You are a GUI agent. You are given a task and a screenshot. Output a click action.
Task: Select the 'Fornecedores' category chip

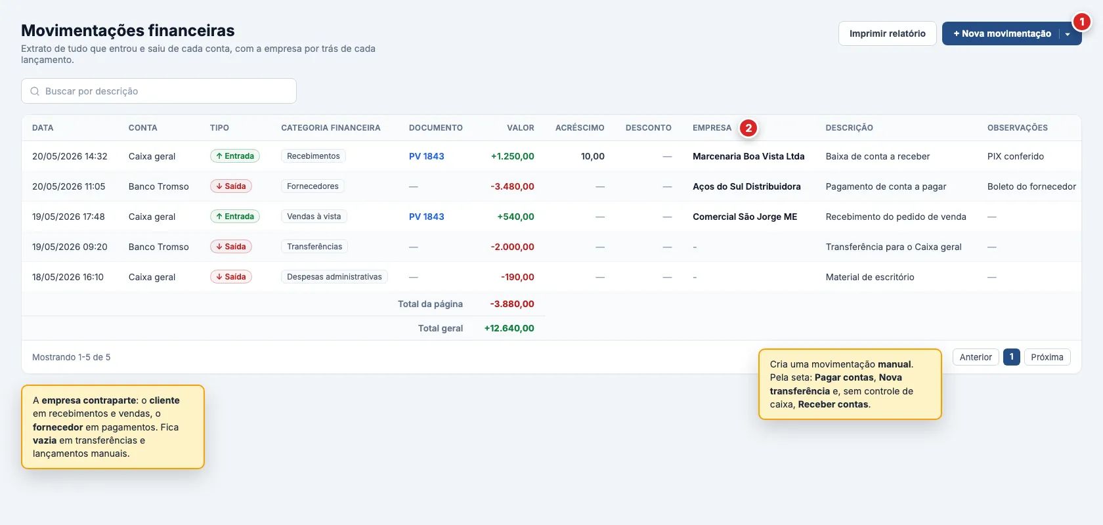[313, 186]
